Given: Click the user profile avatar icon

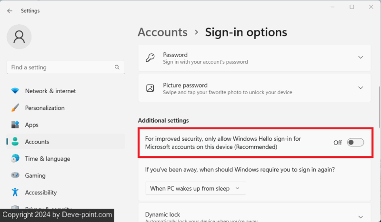Looking at the screenshot, I should 19,37.
